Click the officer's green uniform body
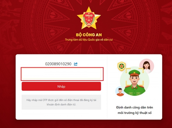The height and width of the screenshot is (128, 172). tap(135, 90)
